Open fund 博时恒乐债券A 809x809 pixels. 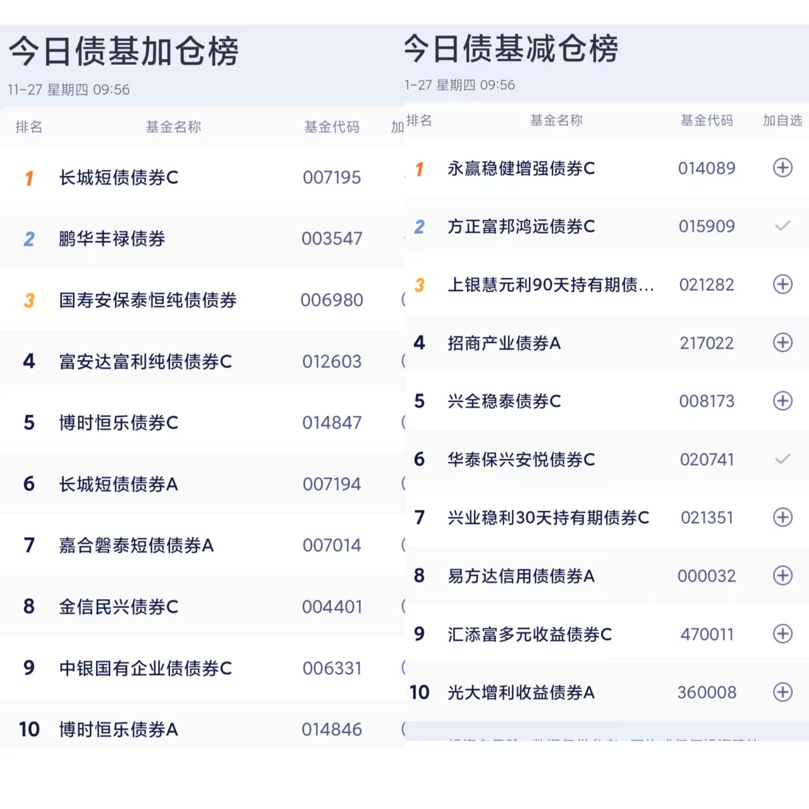[x=119, y=729]
